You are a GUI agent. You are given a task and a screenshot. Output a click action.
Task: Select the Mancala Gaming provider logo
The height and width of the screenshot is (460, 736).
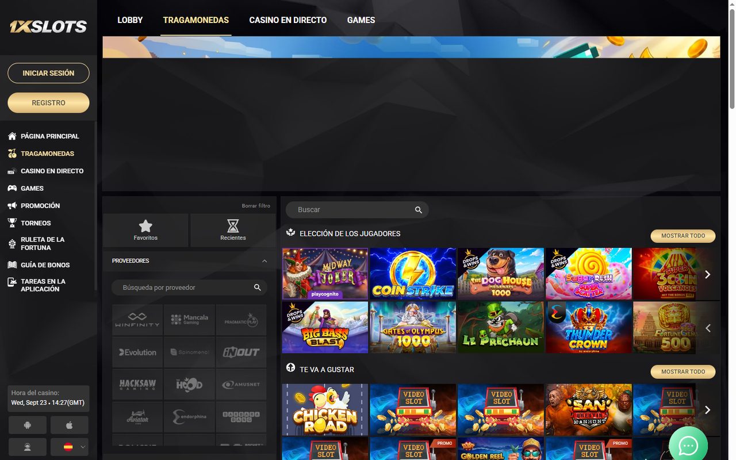pos(189,320)
